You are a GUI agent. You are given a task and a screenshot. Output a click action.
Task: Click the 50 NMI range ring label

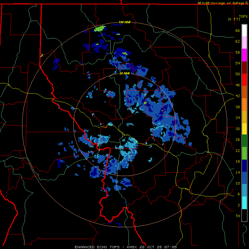[x=124, y=73]
